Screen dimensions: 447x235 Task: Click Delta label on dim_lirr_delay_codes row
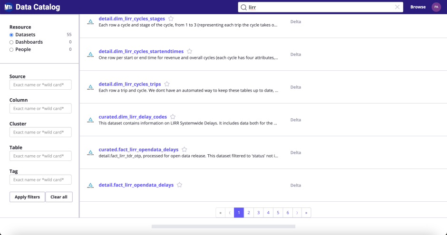point(296,120)
